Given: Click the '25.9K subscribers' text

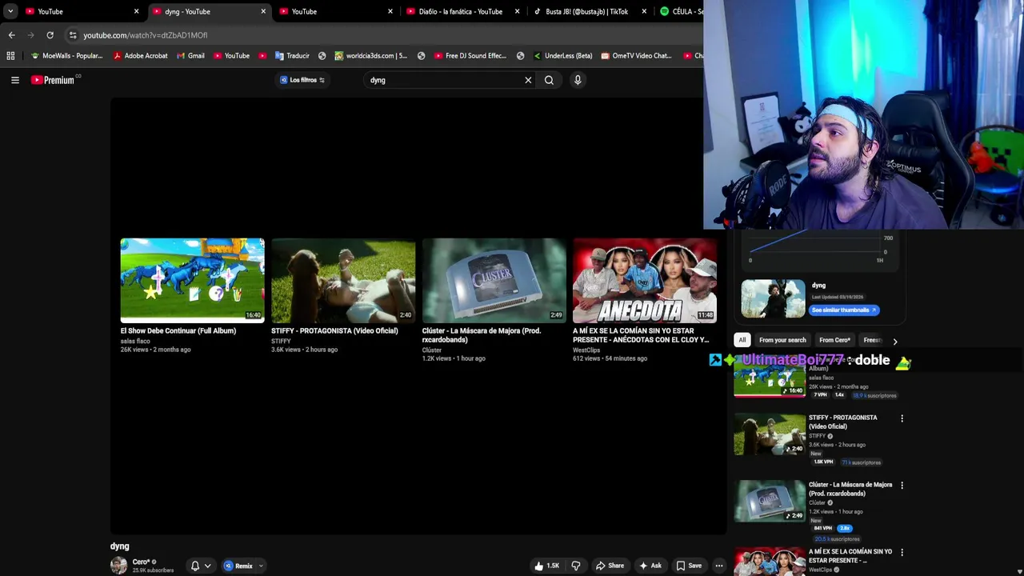Looking at the screenshot, I should pyautogui.click(x=153, y=570).
